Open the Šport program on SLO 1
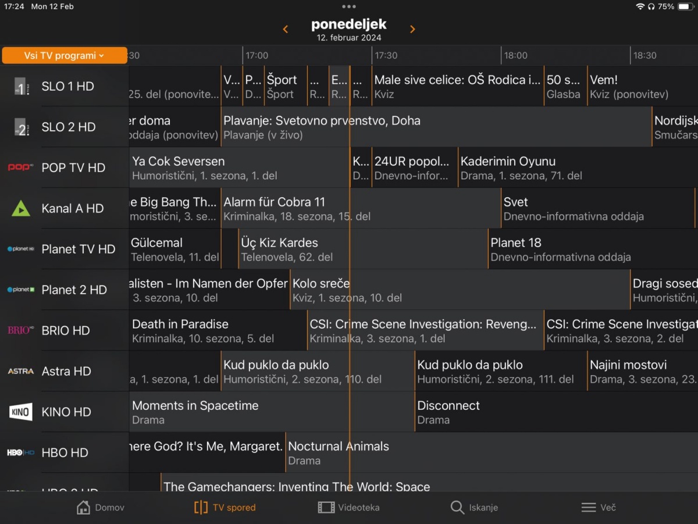The image size is (698, 524). 286,86
